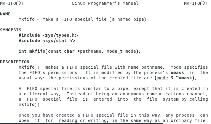Click the 'mode_t' type in the prototype
The image size is (211, 124).
click(114, 51)
